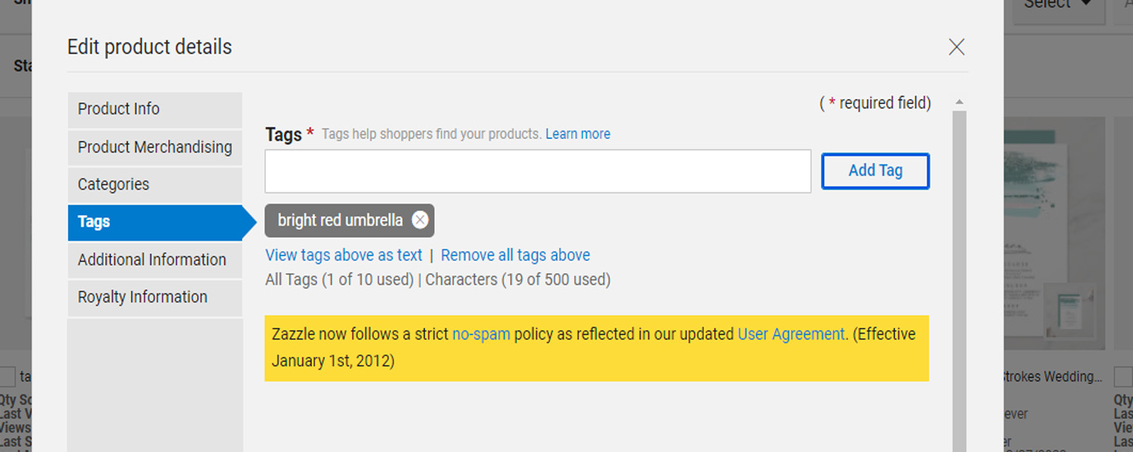Open the Learn more link

coord(578,134)
